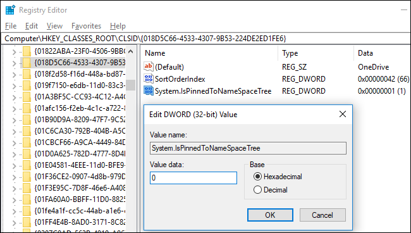Minimize the Registry Editor window
Image resolution: width=411 pixels, height=233 pixels.
coord(404,10)
